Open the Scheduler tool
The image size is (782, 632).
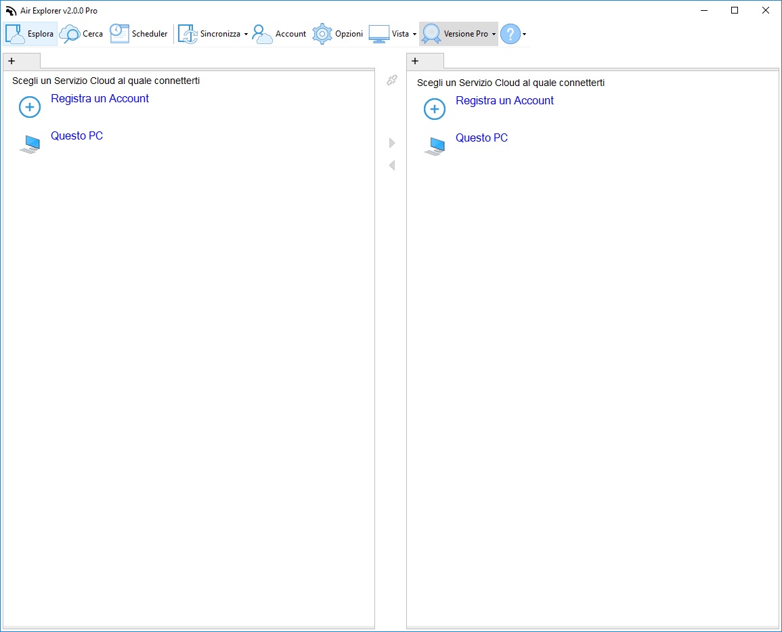(x=139, y=34)
